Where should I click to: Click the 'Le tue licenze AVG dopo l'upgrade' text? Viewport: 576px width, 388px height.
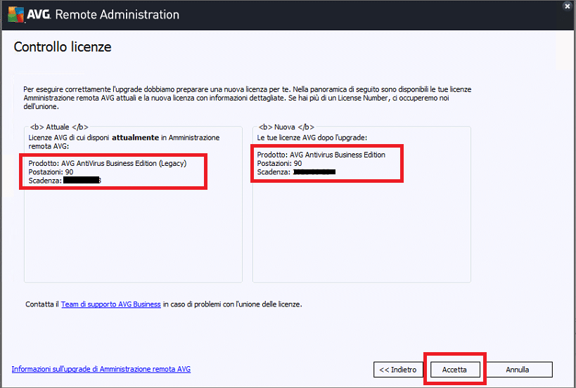pos(312,138)
